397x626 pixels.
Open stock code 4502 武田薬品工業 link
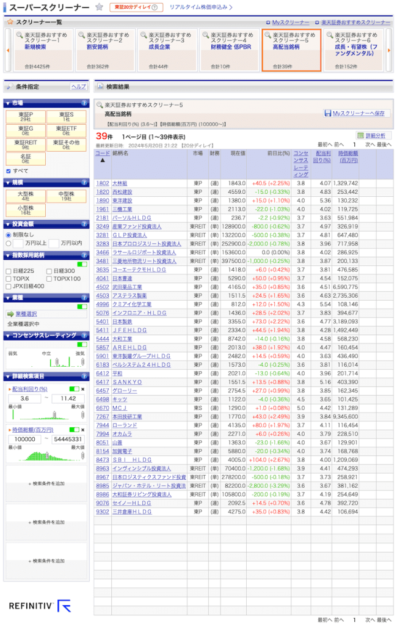(x=103, y=287)
